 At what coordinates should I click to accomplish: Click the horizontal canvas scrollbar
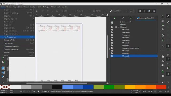(57, 83)
